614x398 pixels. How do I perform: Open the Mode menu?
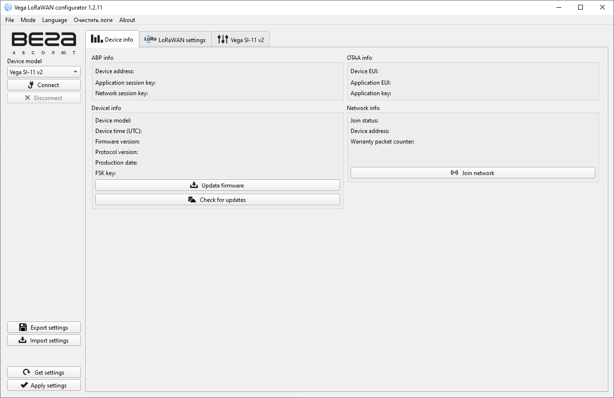click(x=28, y=20)
